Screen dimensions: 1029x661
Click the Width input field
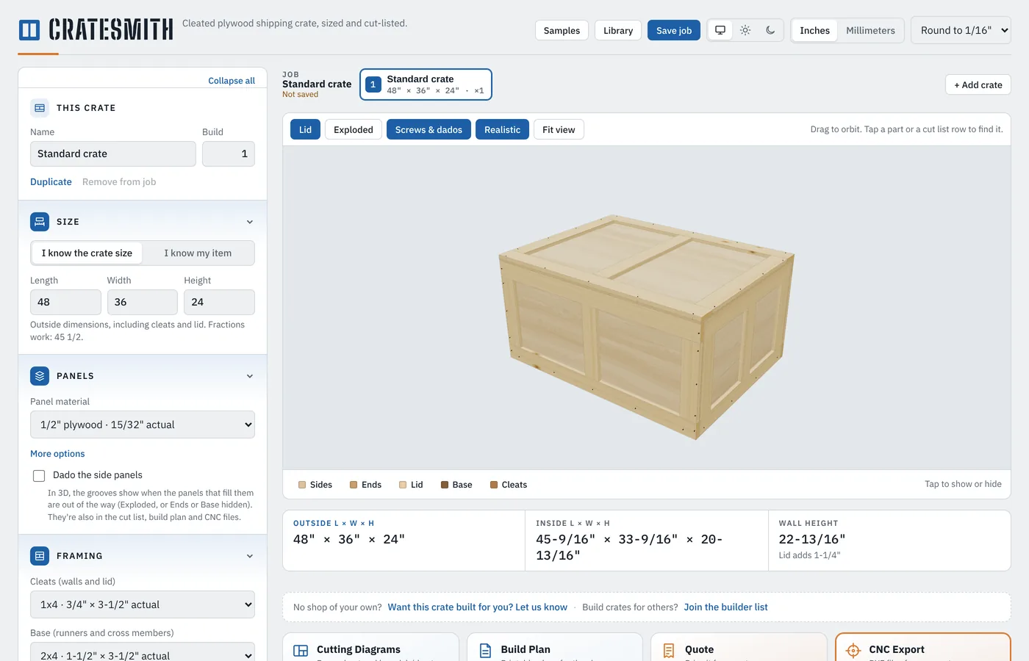143,302
